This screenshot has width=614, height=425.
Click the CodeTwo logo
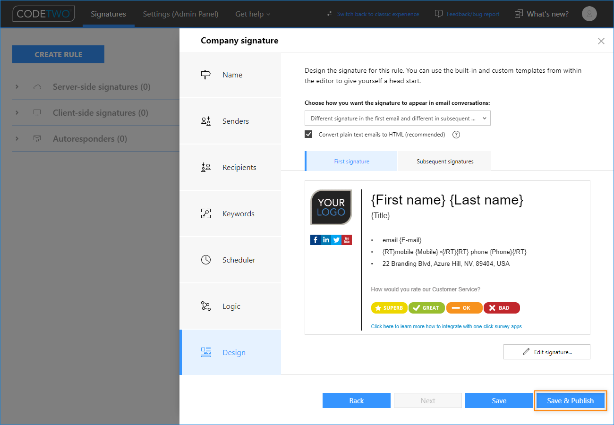tap(43, 14)
